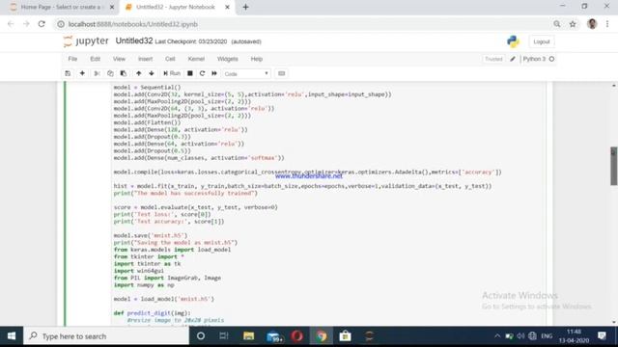Go forward in browser
This screenshot has height=347, width=618.
(x=26, y=24)
